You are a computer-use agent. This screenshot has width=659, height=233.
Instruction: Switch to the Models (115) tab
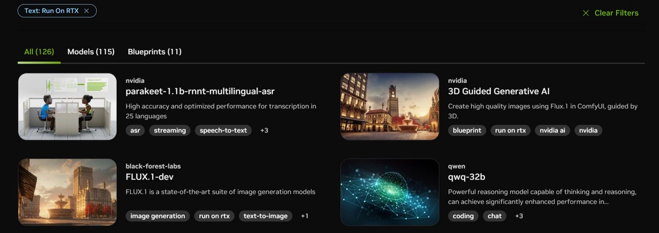tap(91, 52)
